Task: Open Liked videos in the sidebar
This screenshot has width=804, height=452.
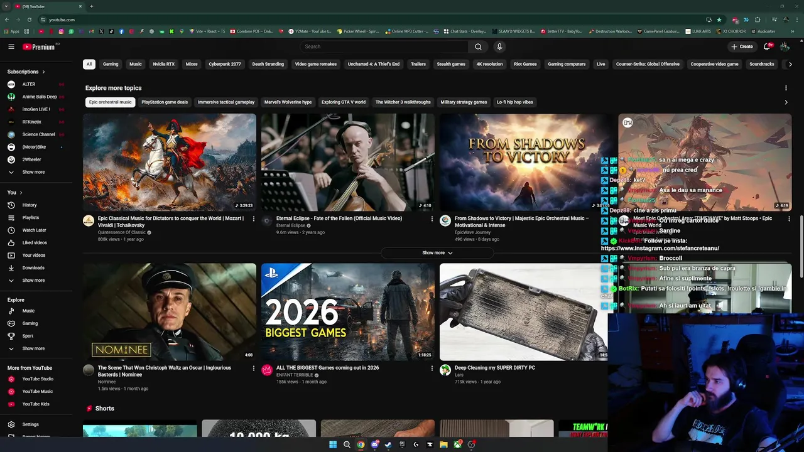Action: [x=35, y=243]
